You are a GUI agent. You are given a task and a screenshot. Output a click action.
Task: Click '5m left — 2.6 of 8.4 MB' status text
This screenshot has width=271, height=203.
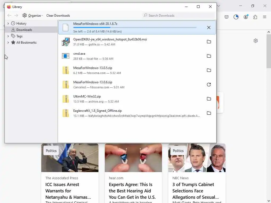[97, 31]
